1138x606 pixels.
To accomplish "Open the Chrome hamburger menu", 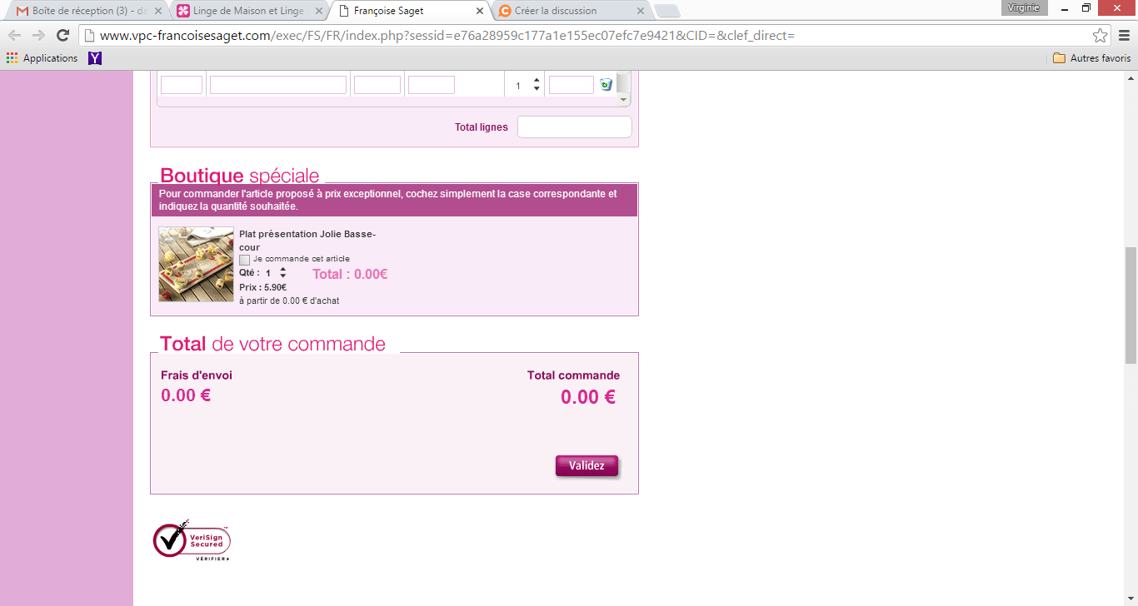I will tap(1122, 35).
